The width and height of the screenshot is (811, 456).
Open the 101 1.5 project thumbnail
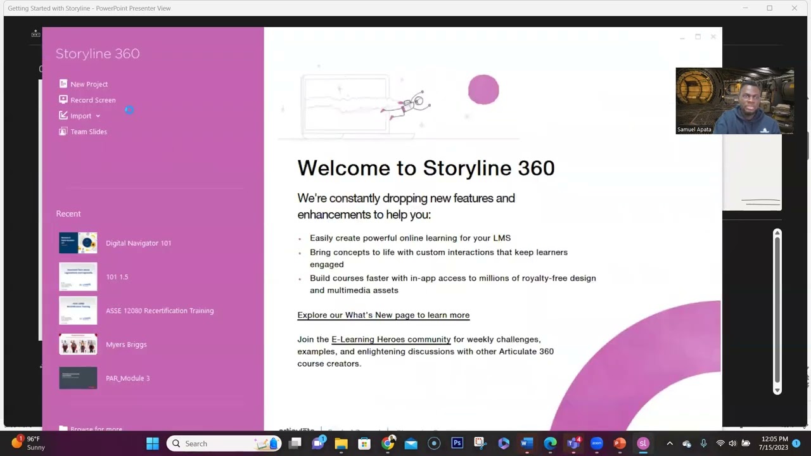pos(78,277)
